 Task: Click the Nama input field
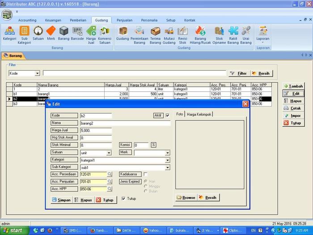(125, 123)
